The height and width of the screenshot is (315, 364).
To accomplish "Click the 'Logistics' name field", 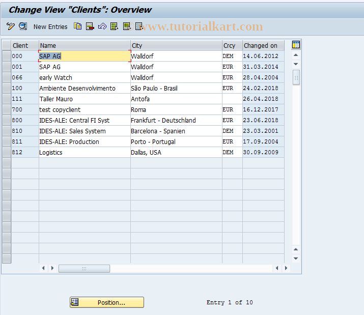I will tap(85, 152).
